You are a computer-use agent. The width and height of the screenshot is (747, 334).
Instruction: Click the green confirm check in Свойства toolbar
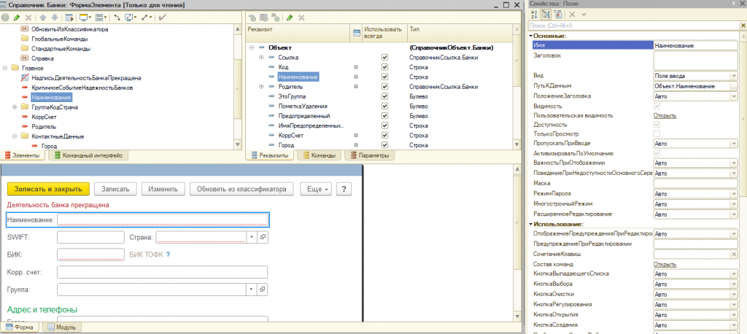pyautogui.click(x=584, y=15)
